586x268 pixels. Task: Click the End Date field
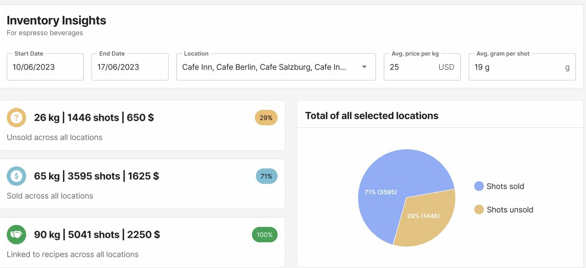[130, 67]
